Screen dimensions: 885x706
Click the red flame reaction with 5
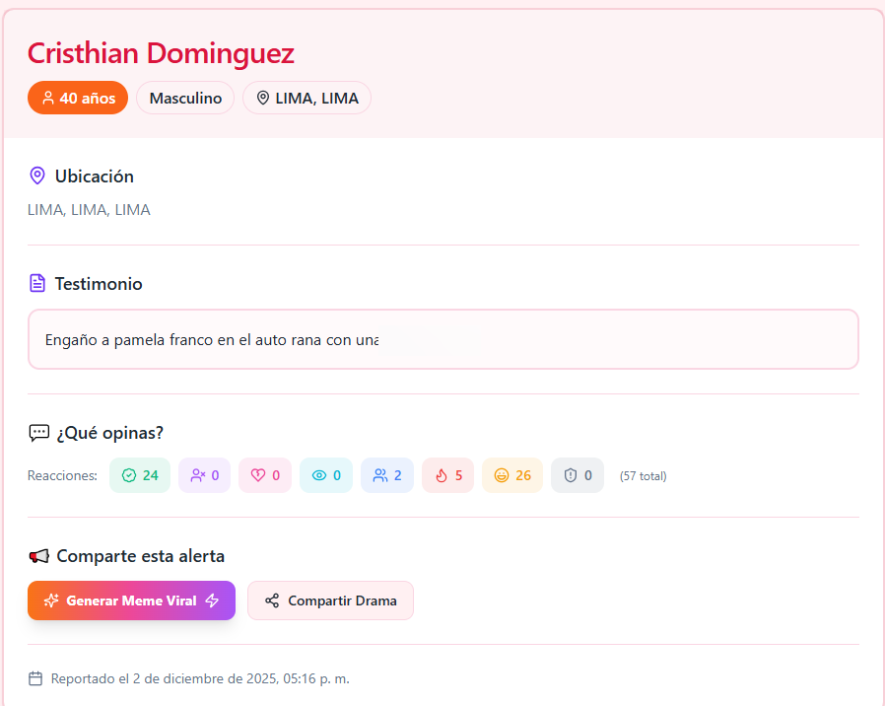(447, 475)
